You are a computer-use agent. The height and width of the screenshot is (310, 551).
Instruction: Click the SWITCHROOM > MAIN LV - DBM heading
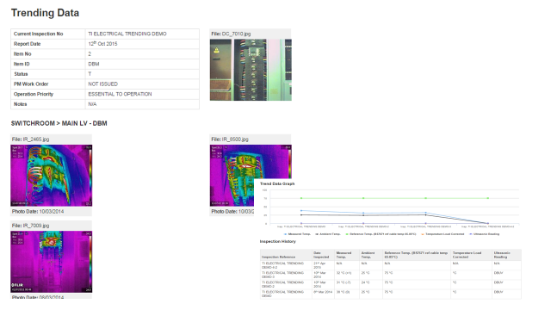tap(59, 123)
